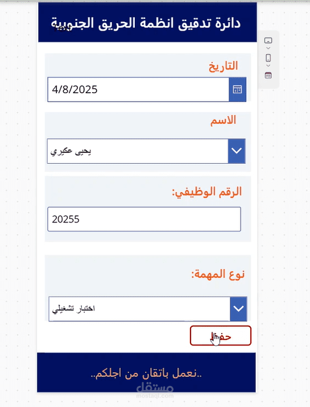
Task: Select the phone preview device icon
Action: pos(268,57)
